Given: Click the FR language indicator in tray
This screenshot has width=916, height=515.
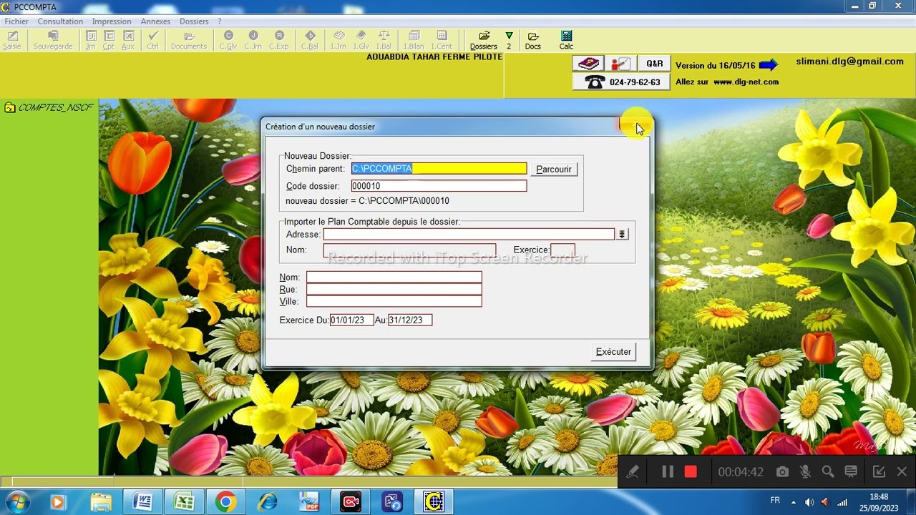Looking at the screenshot, I should tap(775, 501).
